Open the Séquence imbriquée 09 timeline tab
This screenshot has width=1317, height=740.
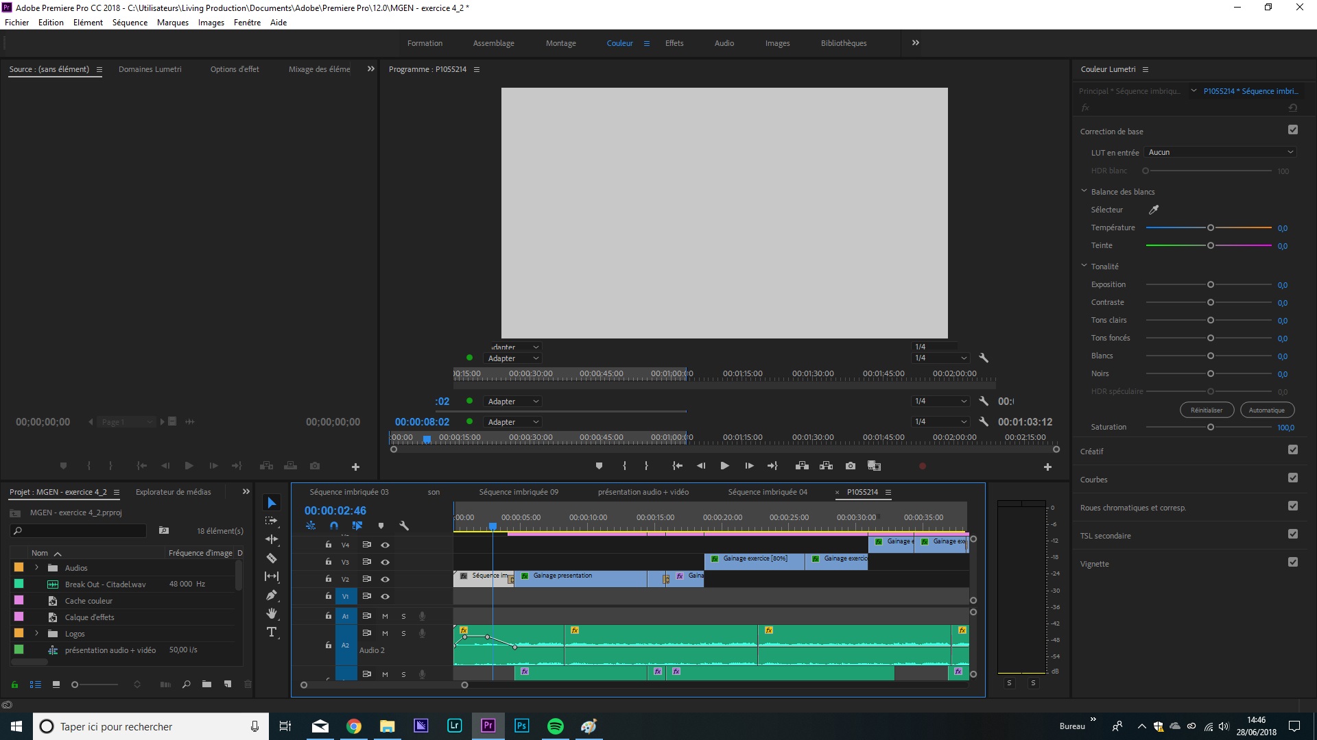(519, 492)
